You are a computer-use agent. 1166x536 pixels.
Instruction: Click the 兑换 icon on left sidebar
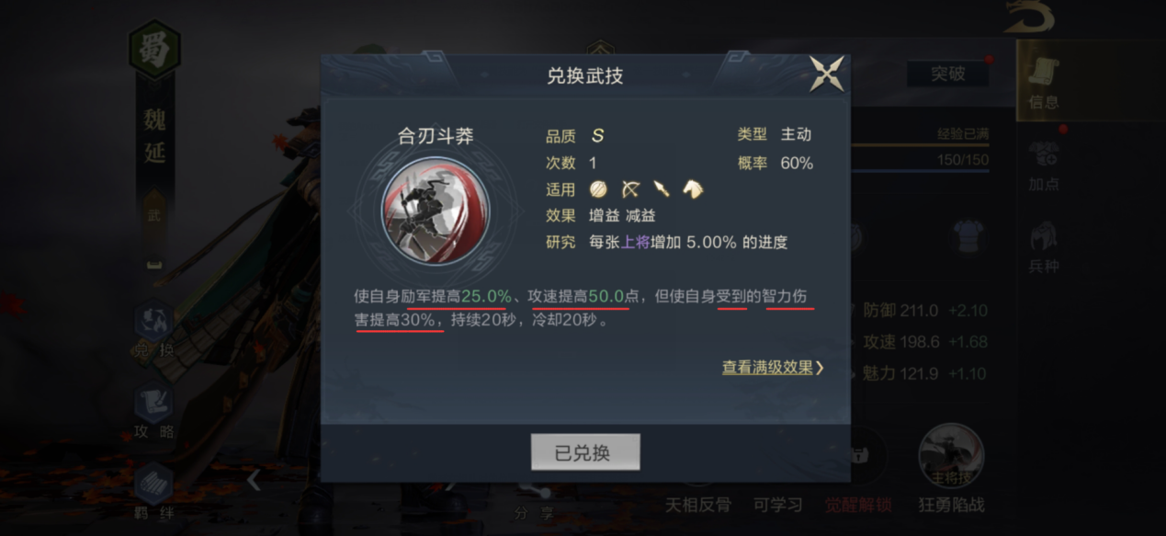click(153, 329)
